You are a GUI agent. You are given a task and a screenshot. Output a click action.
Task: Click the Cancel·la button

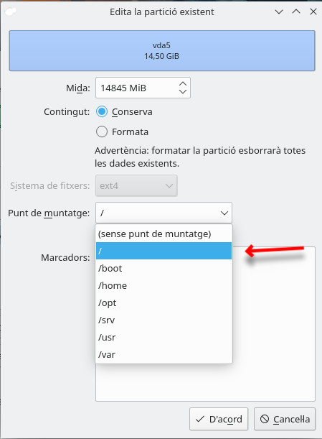tap(285, 419)
